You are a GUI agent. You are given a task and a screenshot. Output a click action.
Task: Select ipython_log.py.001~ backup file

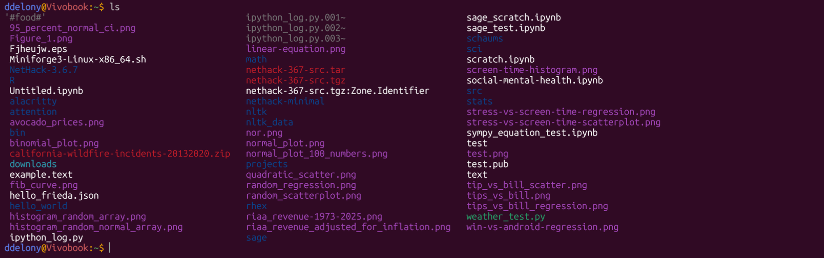tap(296, 17)
